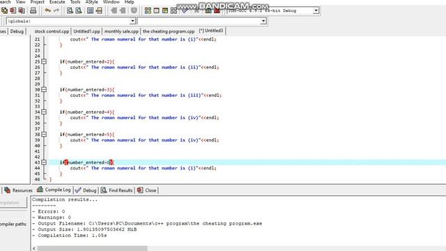Screen dimensions: 446x251
Task: Open the empty function list dropdown
Action: 263,21
